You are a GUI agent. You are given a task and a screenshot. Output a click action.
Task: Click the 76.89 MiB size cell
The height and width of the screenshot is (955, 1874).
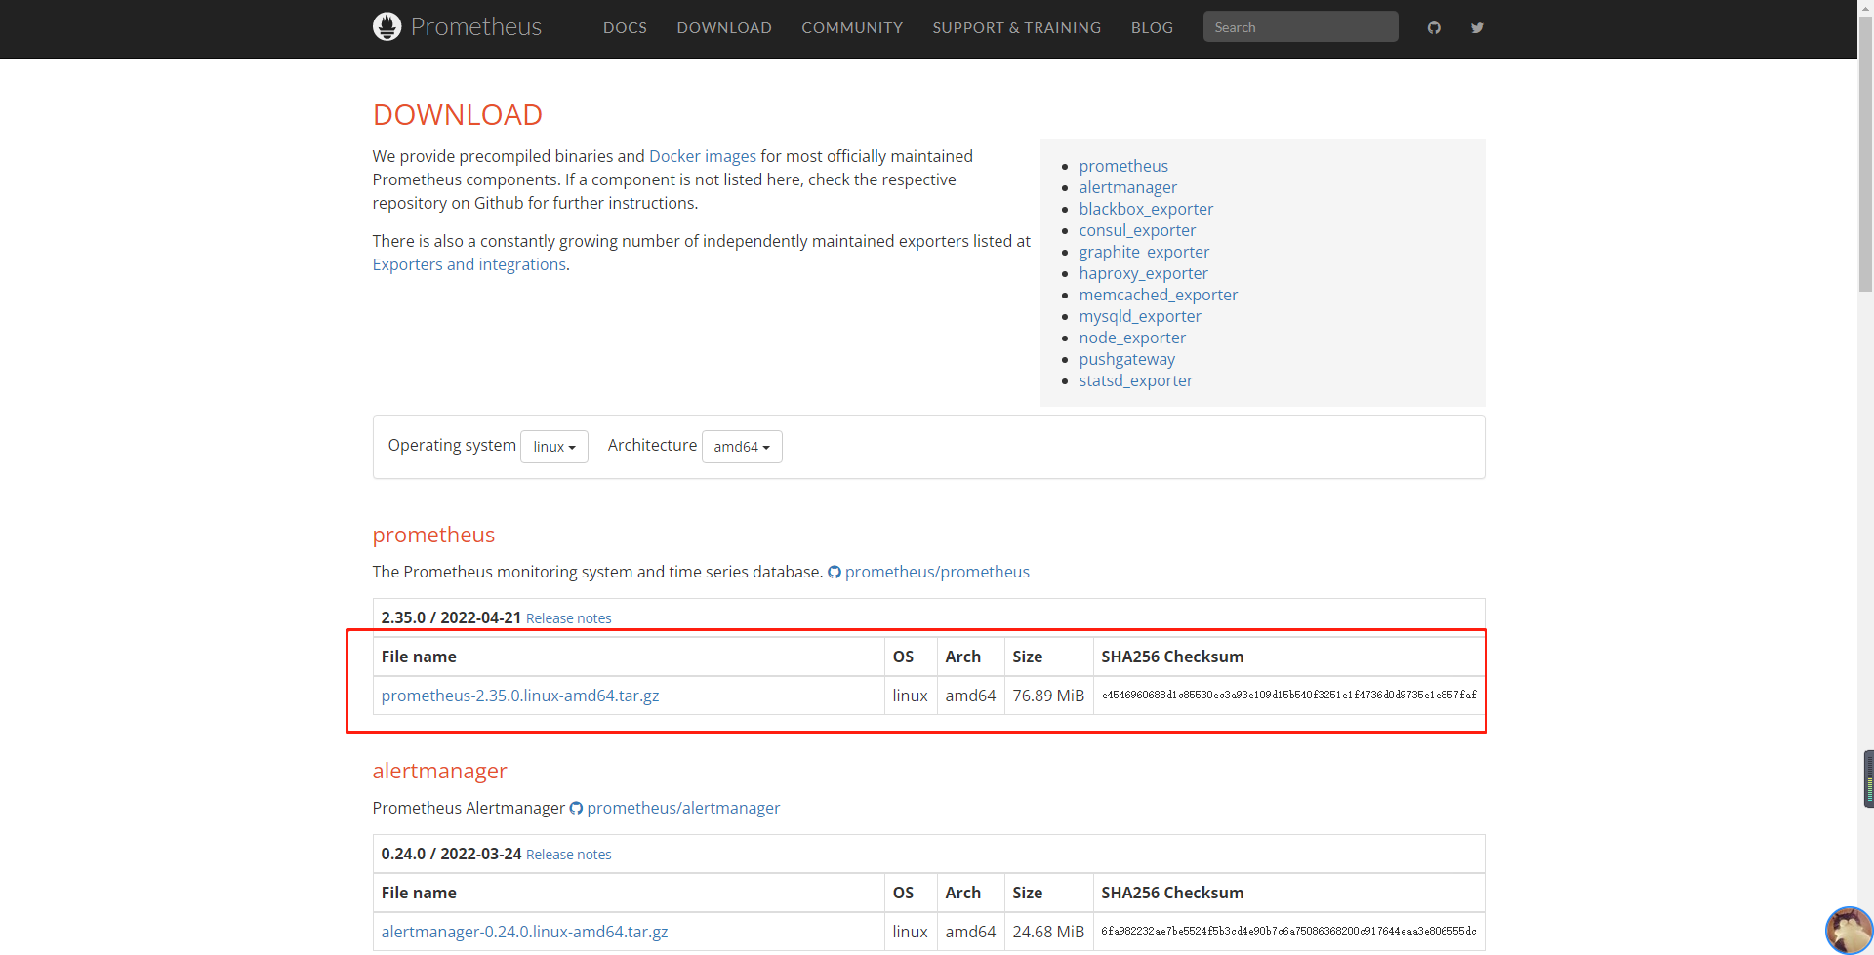point(1048,696)
